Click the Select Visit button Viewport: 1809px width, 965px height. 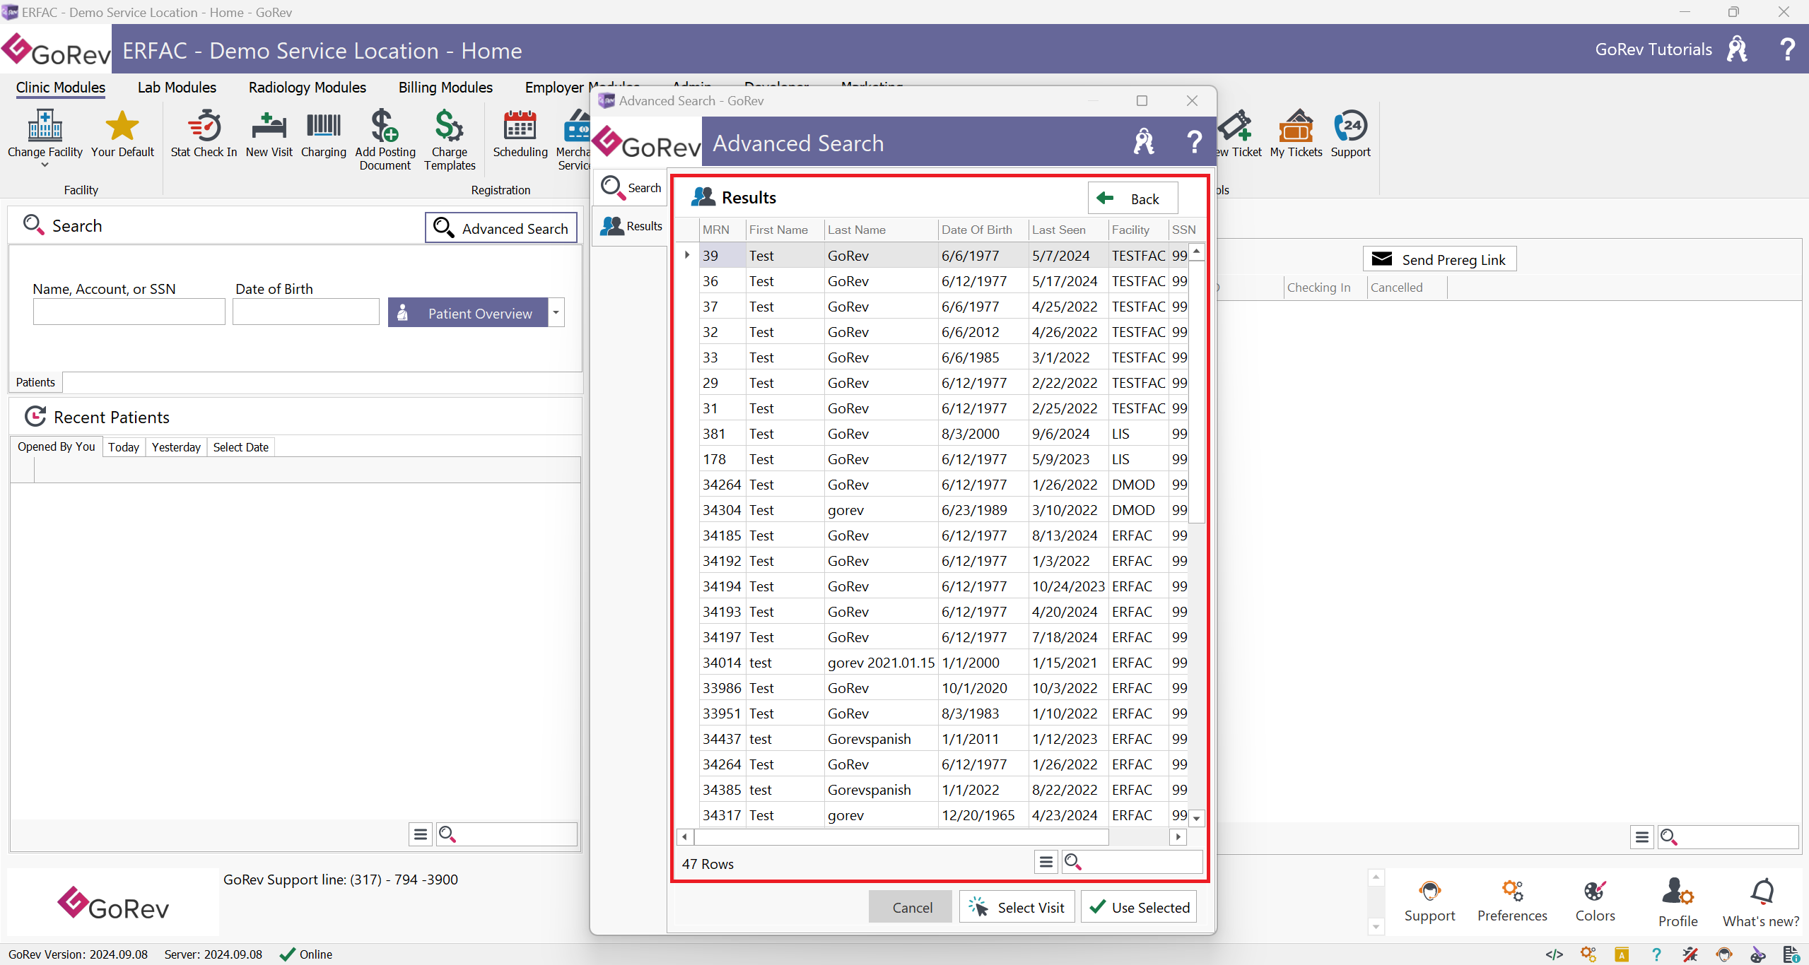tap(1017, 907)
